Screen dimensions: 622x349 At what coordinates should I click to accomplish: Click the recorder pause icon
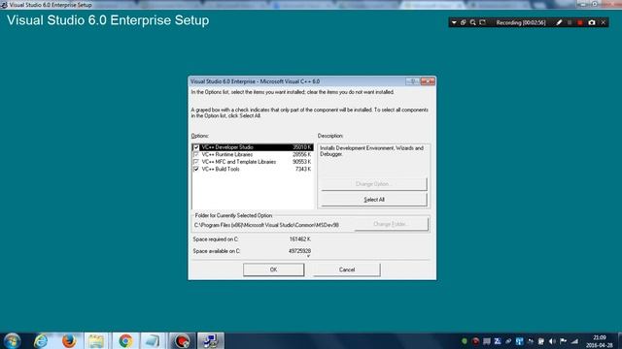pos(570,22)
